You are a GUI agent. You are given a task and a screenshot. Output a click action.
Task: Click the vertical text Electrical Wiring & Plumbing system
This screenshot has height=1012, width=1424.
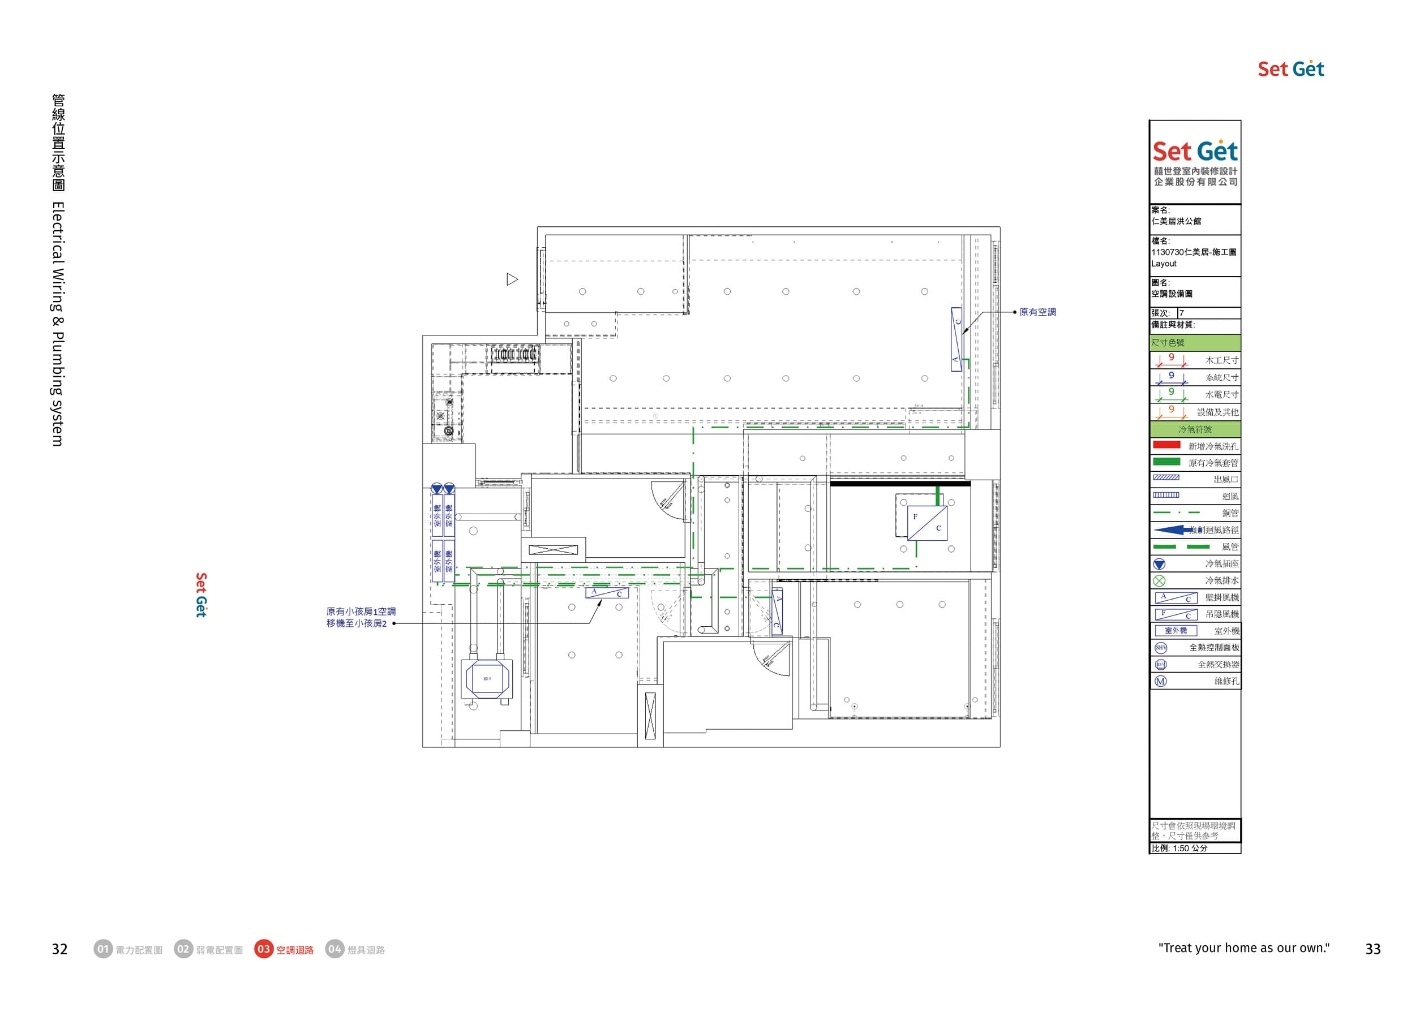[57, 324]
